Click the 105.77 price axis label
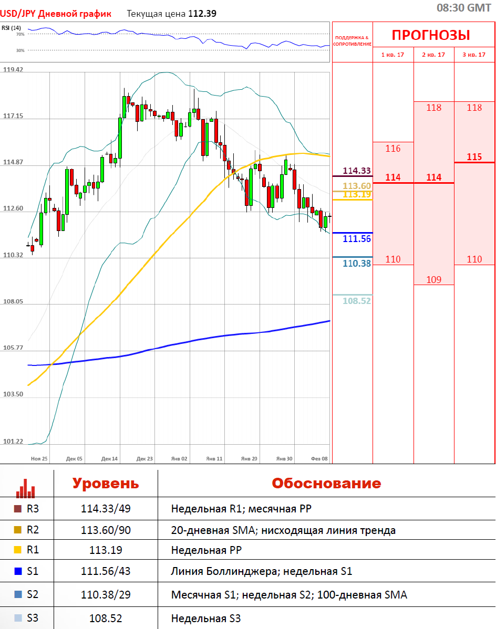This screenshot has height=629, width=496. [13, 348]
